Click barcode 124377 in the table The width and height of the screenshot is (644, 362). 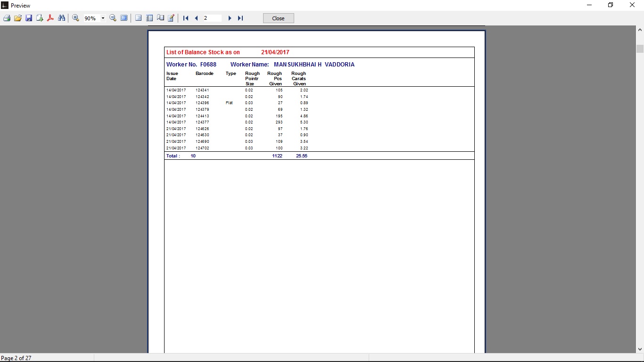(x=202, y=122)
